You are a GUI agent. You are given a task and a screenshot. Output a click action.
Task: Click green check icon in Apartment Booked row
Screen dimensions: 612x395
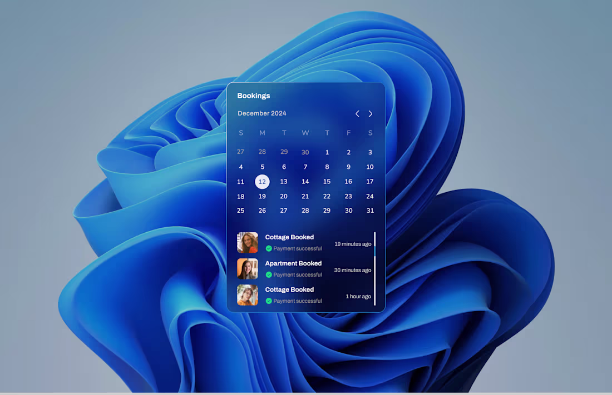269,274
